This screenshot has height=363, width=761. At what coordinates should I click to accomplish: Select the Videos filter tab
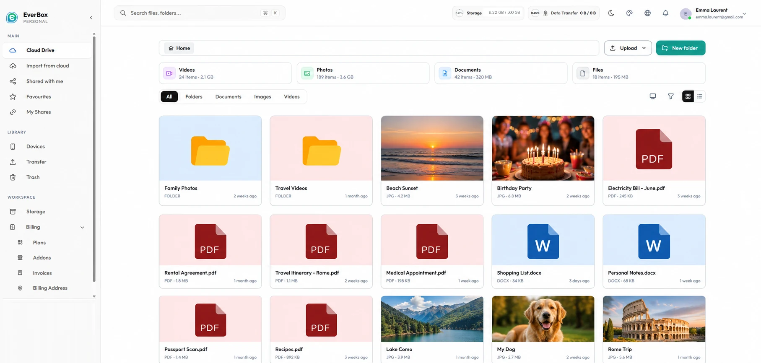[292, 97]
